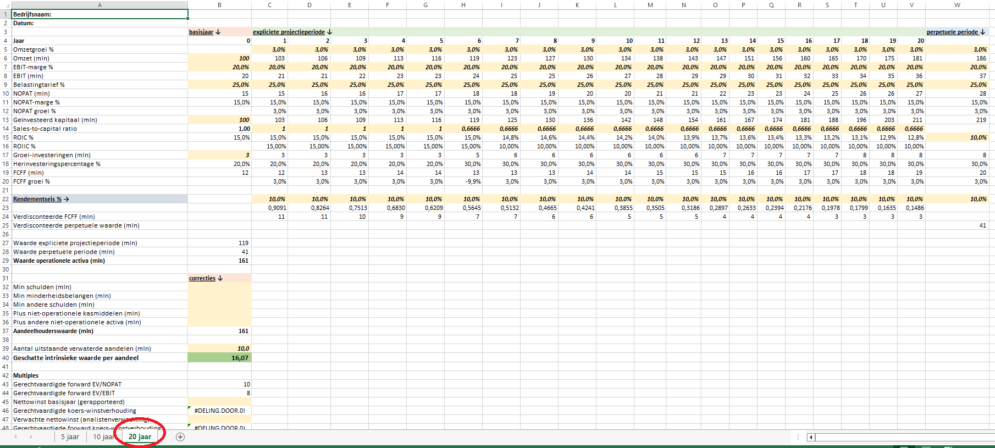
Task: Click the expliciete projectieperiode ↓ heading
Action: 292,32
